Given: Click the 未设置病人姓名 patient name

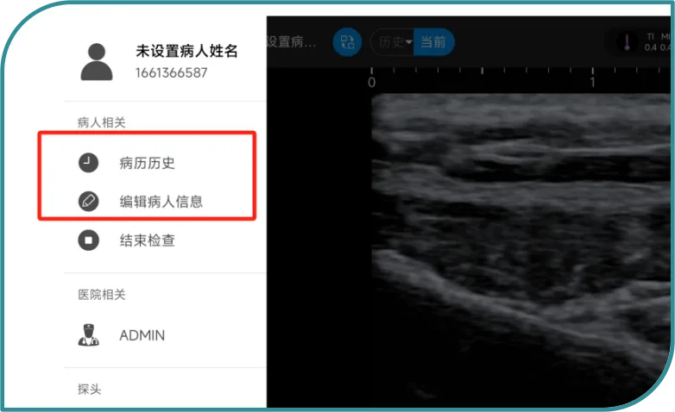Looking at the screenshot, I should click(x=186, y=51).
